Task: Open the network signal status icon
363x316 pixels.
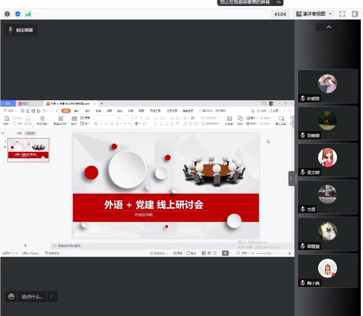Action: pyautogui.click(x=28, y=14)
